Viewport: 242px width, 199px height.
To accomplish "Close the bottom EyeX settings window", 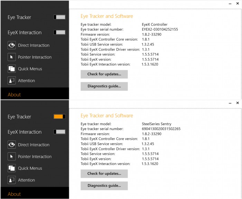I will [x=238, y=103].
